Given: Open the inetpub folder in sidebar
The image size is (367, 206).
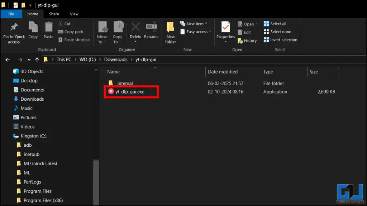Looking at the screenshot, I should 28,155.
